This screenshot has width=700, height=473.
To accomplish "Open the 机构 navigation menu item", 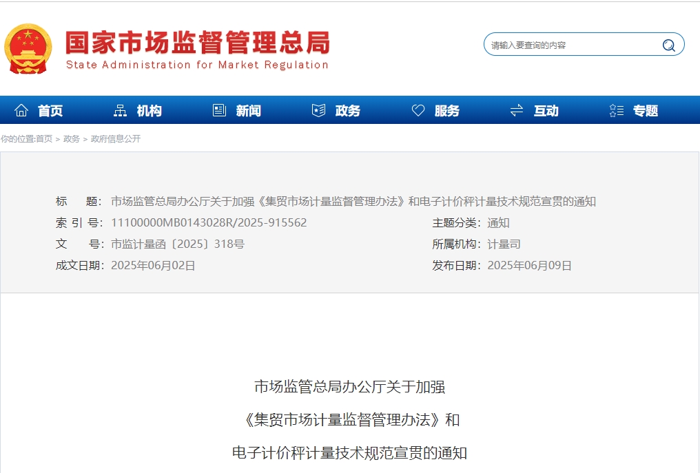I will coord(149,111).
